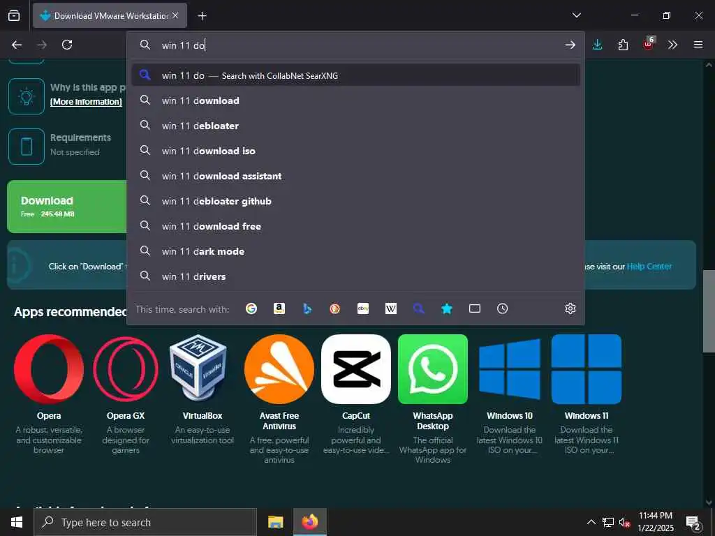Viewport: 715px width, 536px height.
Task: Click in the address bar text field
Action: point(355,45)
